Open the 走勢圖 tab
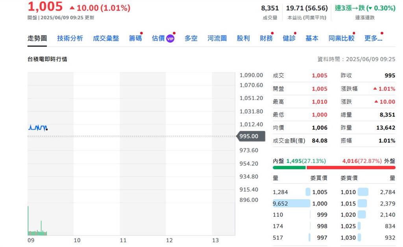This screenshot has width=403, height=247. [37, 38]
